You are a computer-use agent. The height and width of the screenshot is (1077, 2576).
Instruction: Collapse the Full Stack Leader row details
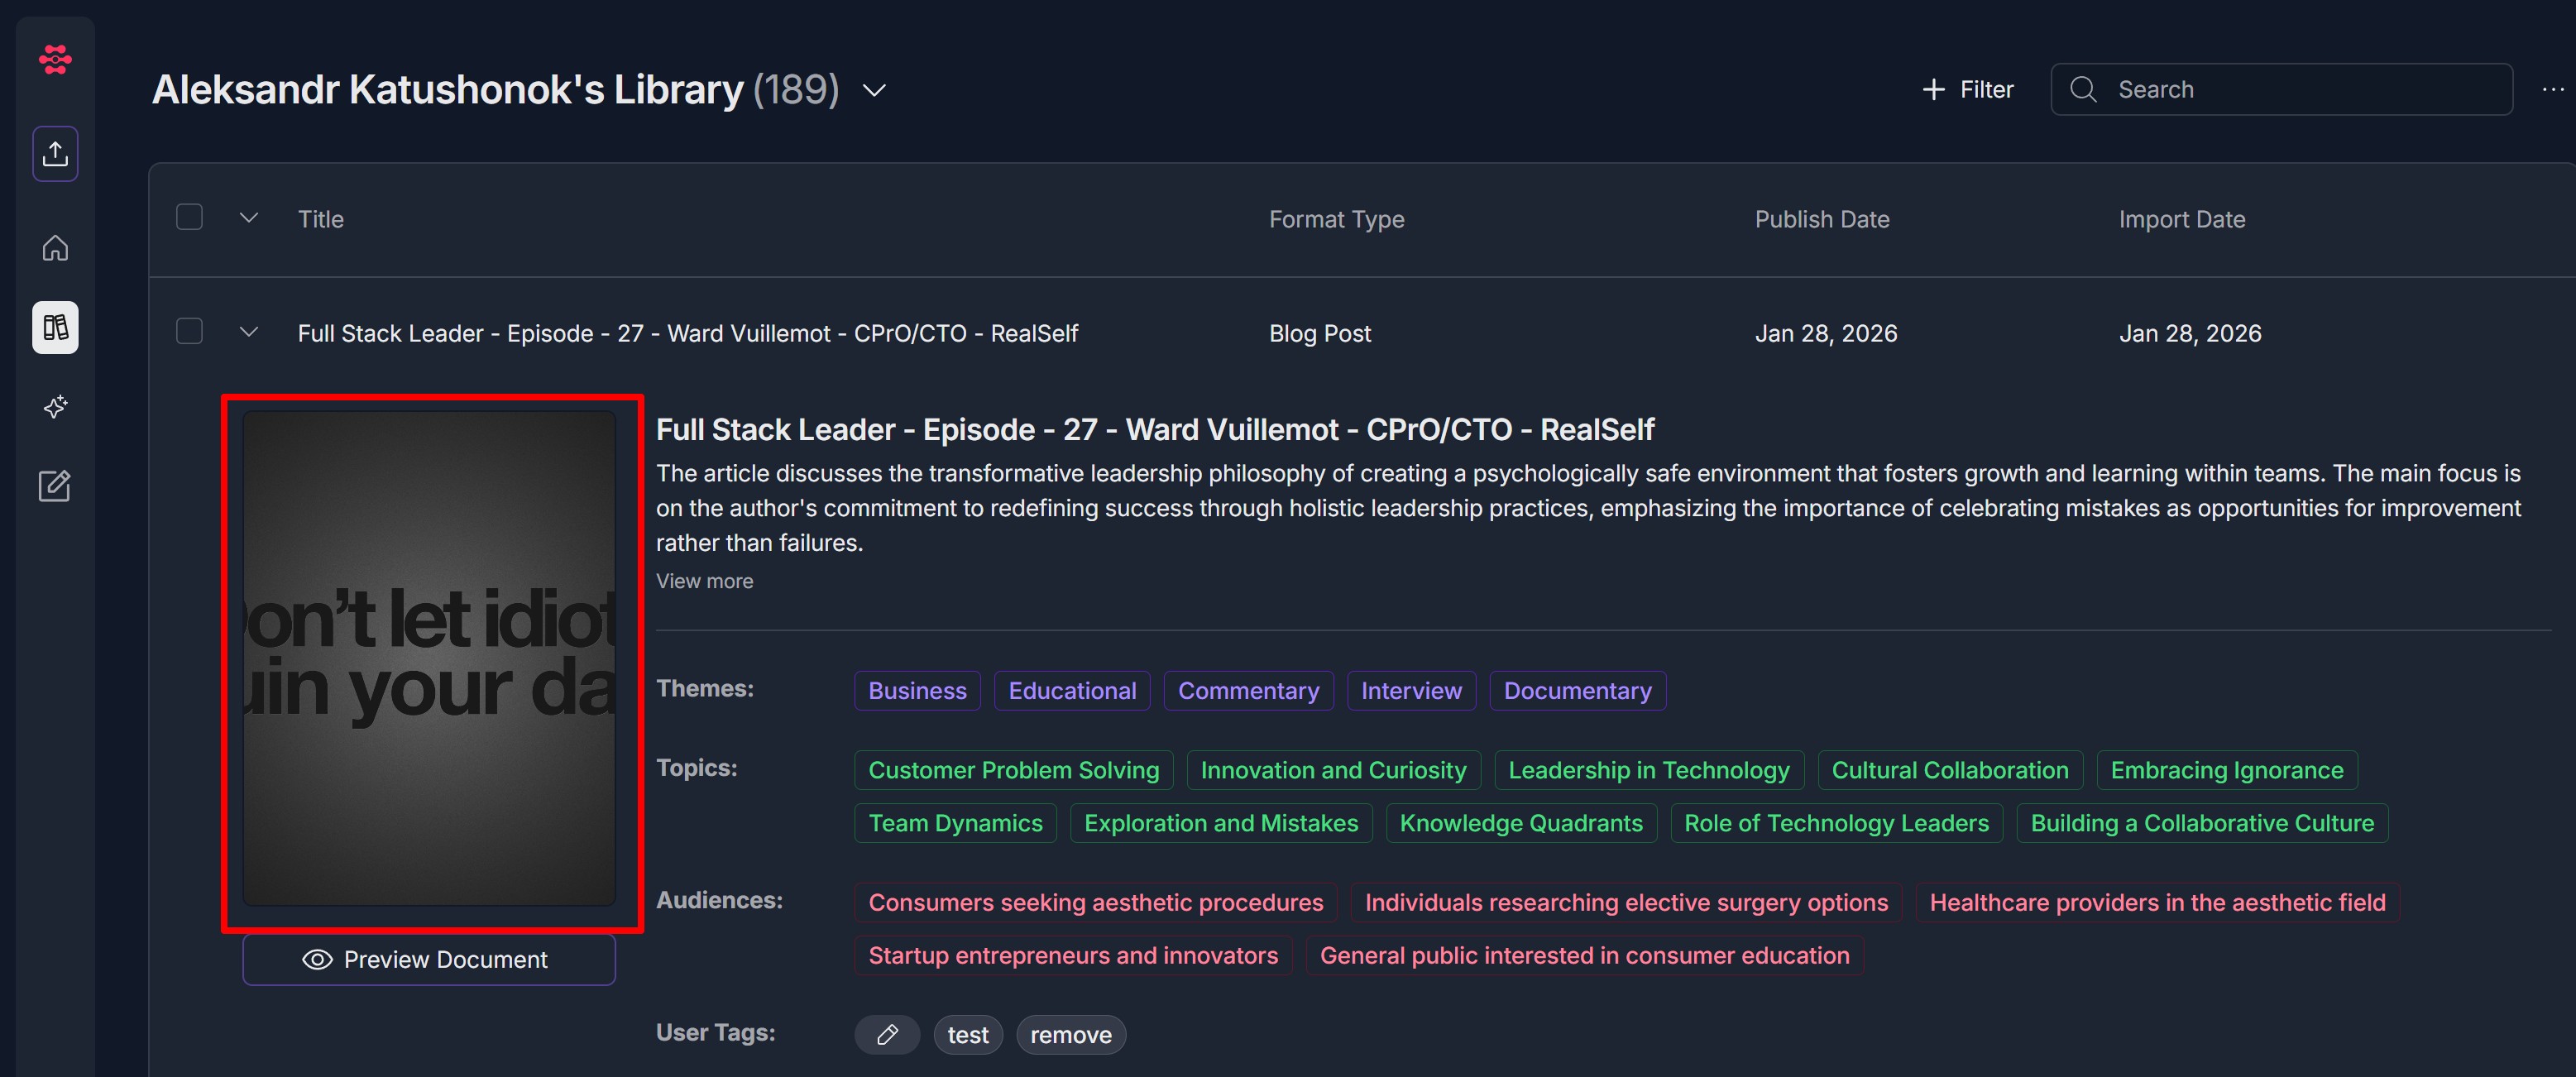249,331
